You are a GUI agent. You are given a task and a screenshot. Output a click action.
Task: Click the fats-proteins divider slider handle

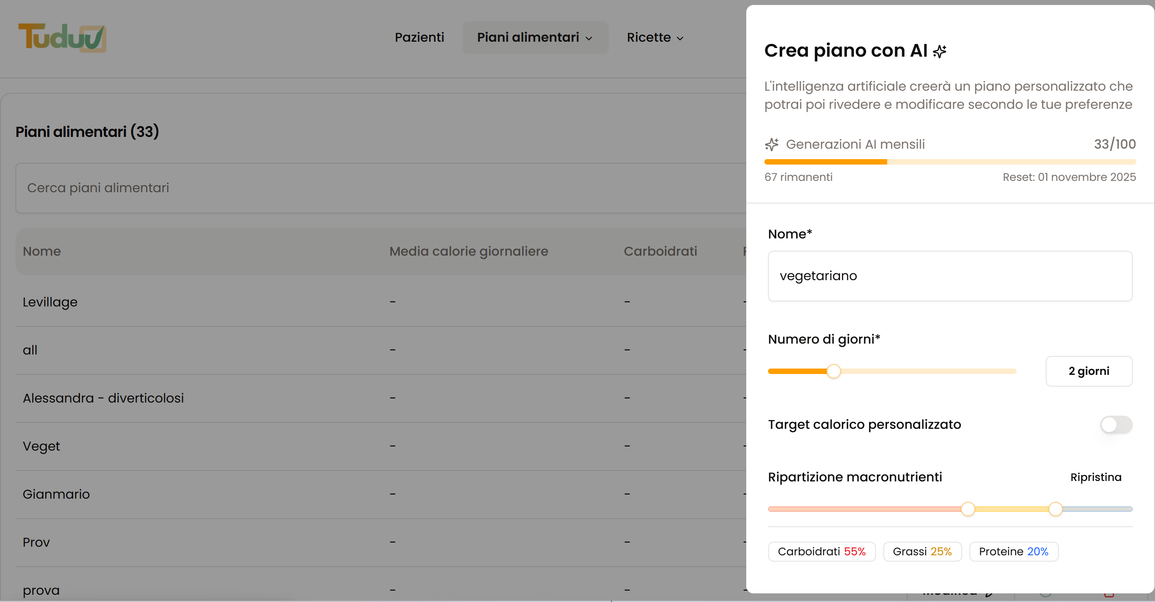click(1055, 509)
